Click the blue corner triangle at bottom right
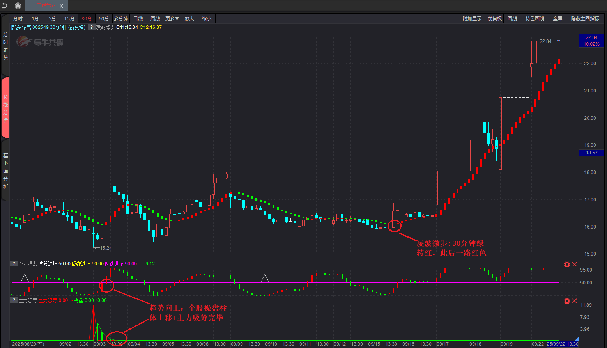607x348 pixels. [577, 339]
